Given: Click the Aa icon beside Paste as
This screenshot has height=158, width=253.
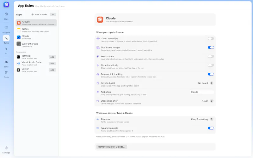Looking at the screenshot, I should coord(98,119).
